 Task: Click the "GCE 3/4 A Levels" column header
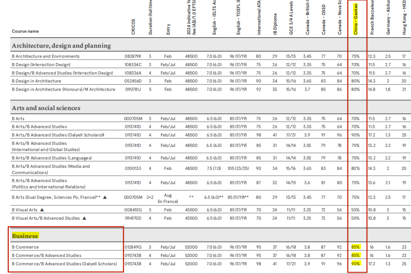[291, 18]
